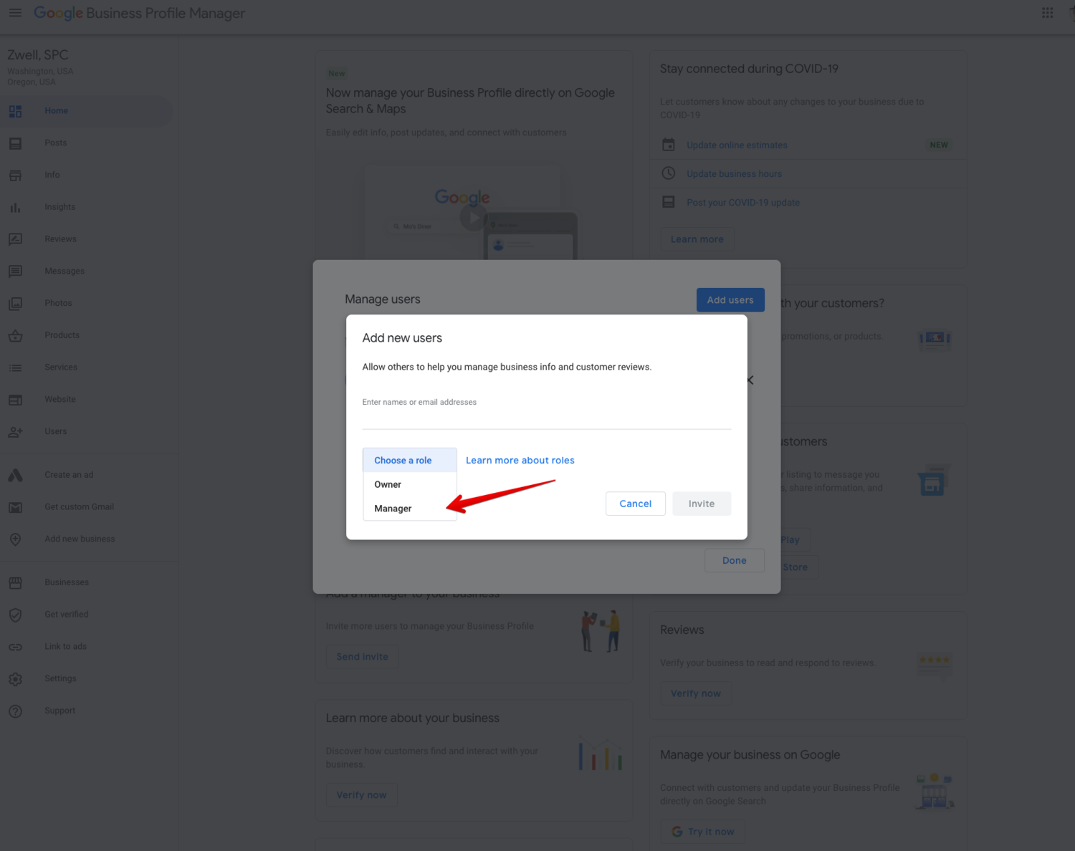The image size is (1075, 851).
Task: Click the Services list icon
Action: (15, 367)
